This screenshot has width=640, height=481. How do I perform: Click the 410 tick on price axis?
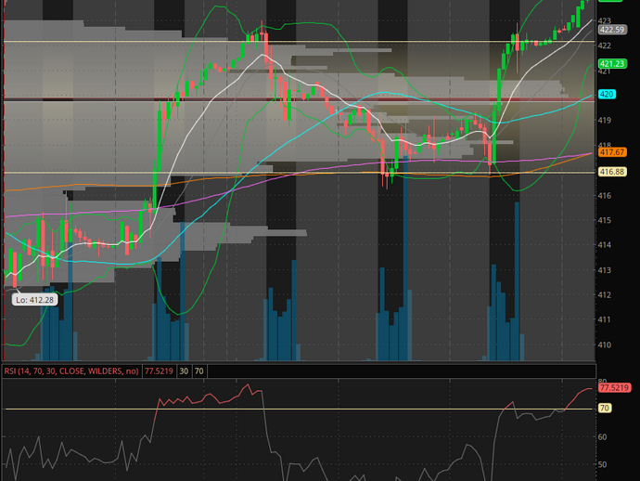click(x=604, y=344)
